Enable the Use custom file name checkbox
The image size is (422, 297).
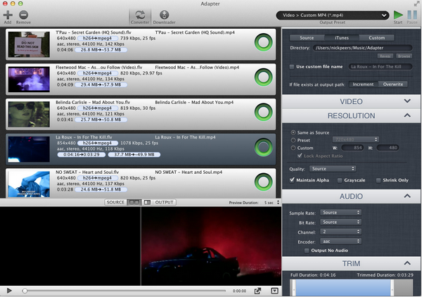[x=292, y=66]
